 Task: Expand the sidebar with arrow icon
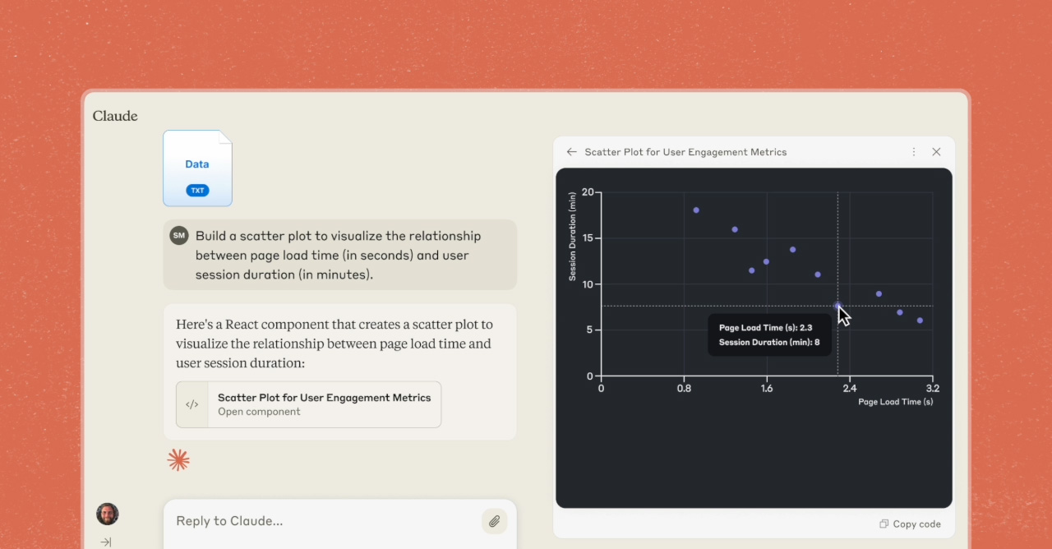[106, 542]
